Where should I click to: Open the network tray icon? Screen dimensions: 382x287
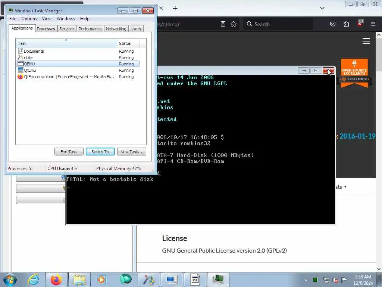(326, 280)
